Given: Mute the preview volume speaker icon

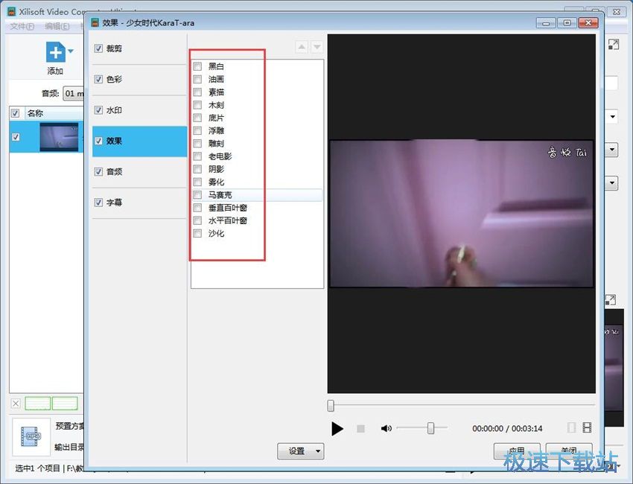Looking at the screenshot, I should point(386,428).
